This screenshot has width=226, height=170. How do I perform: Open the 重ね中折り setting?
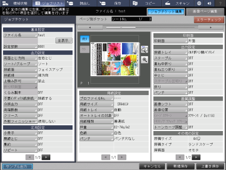pyautogui.click(x=170, y=64)
